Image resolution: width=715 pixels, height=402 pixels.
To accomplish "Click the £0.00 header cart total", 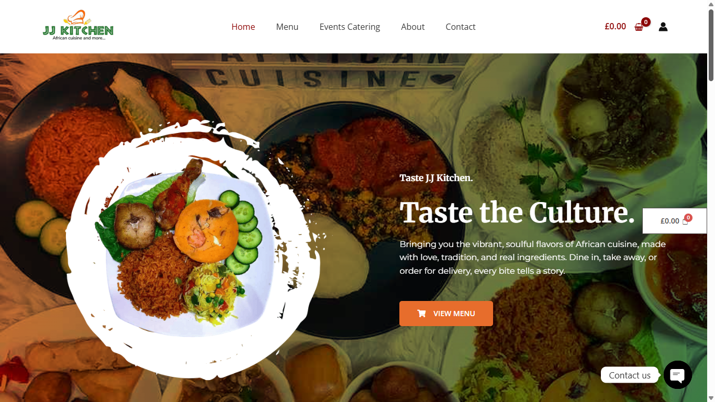I will tap(615, 26).
